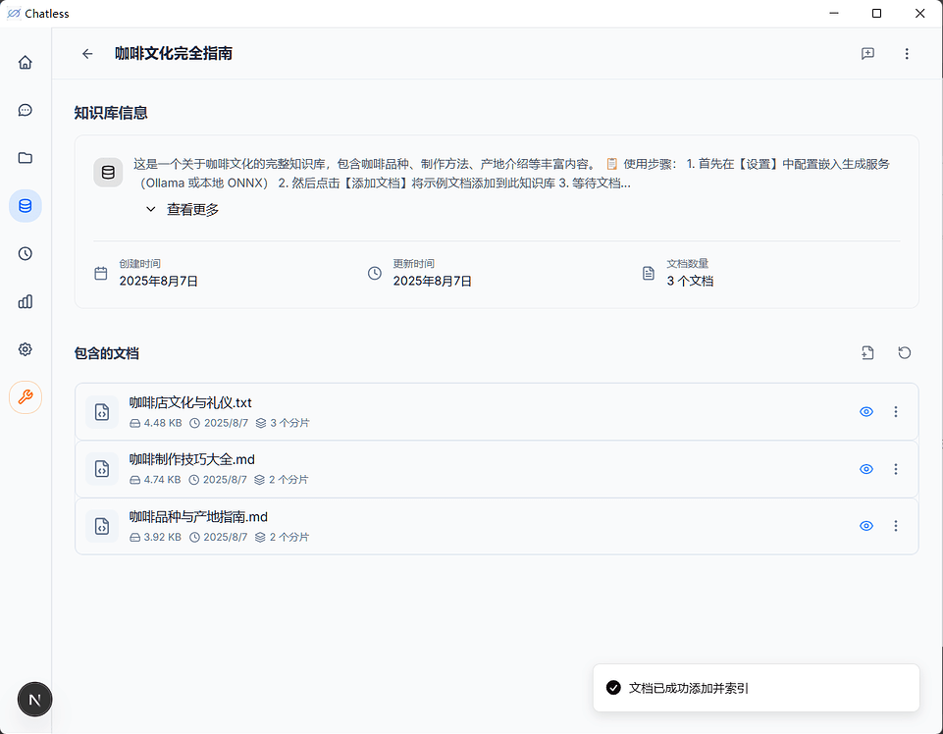Open the chat bubble sidebar icon

coord(25,110)
